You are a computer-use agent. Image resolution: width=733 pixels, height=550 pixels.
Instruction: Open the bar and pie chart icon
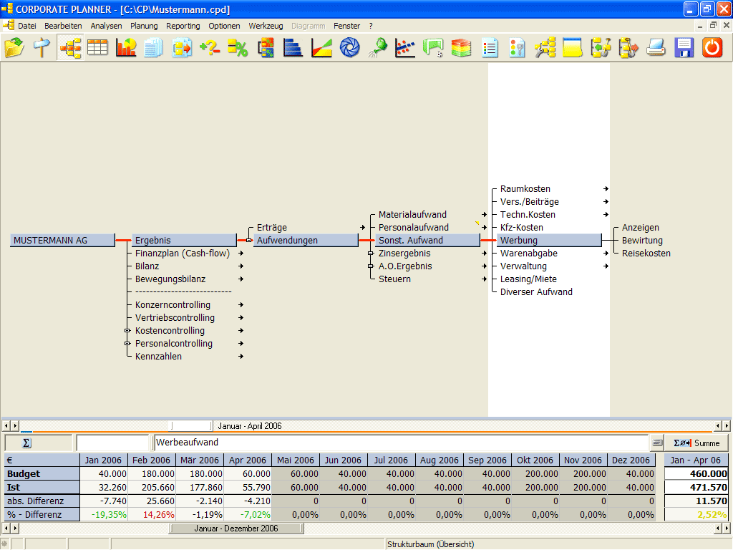126,48
